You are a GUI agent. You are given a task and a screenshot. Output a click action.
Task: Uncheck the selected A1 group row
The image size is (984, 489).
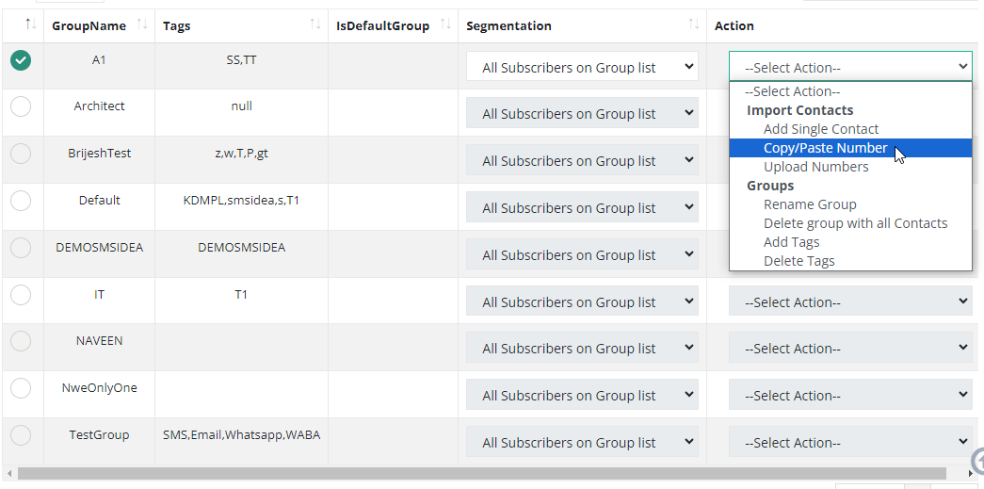(x=21, y=60)
